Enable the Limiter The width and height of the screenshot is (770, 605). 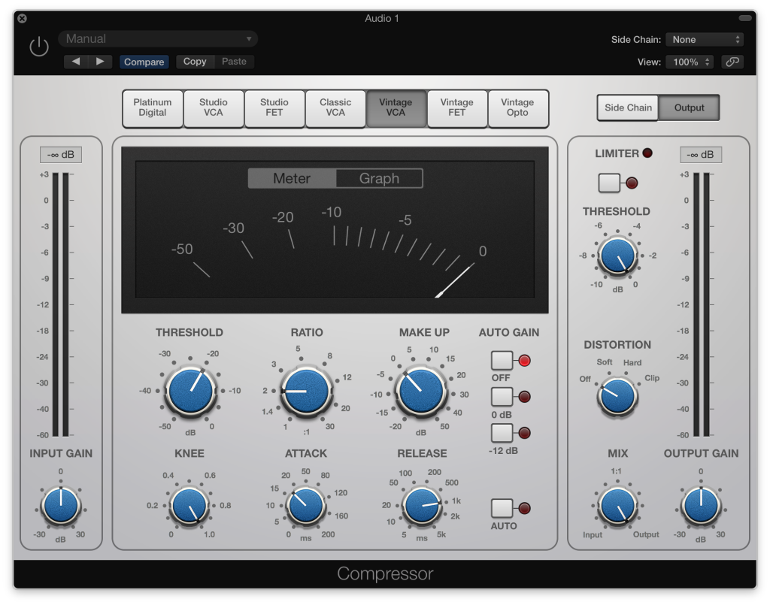tap(611, 182)
